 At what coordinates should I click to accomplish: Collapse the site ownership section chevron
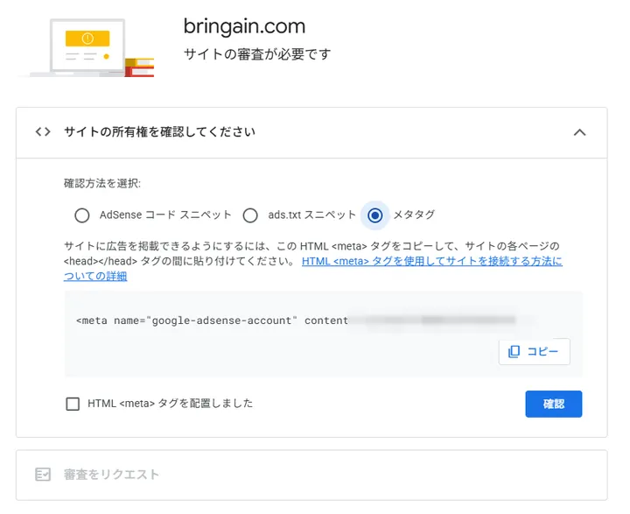pos(579,132)
